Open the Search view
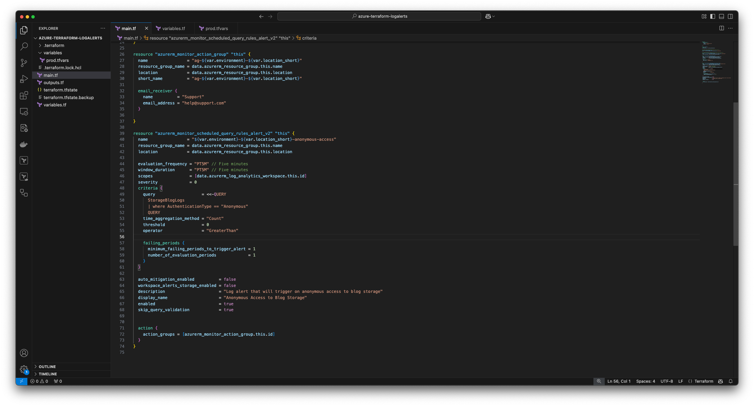 24,46
